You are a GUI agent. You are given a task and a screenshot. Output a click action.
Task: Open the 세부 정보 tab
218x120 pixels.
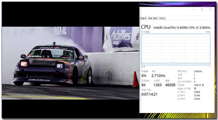click(x=153, y=18)
